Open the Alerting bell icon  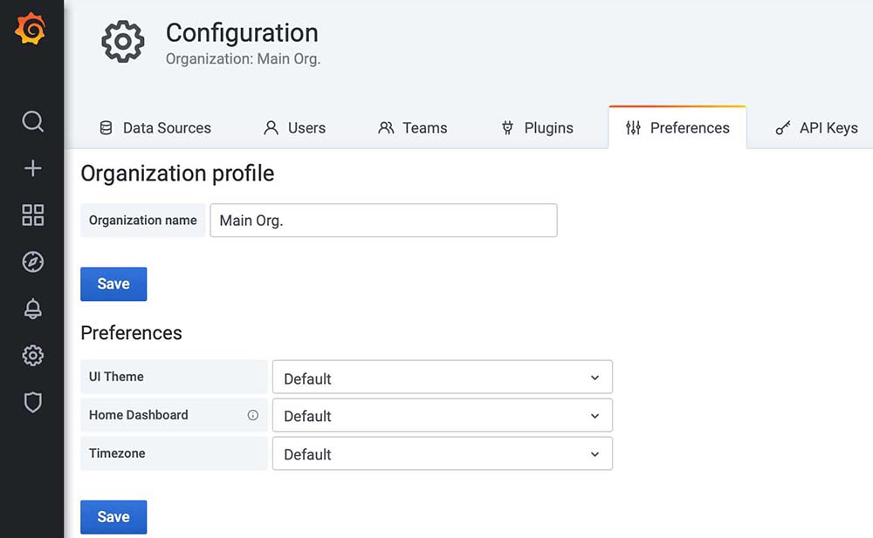tap(32, 309)
